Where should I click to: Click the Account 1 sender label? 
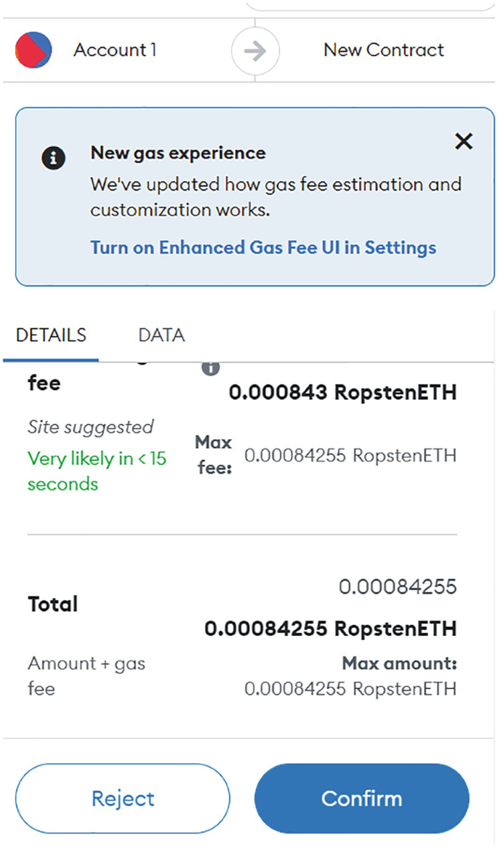click(115, 50)
